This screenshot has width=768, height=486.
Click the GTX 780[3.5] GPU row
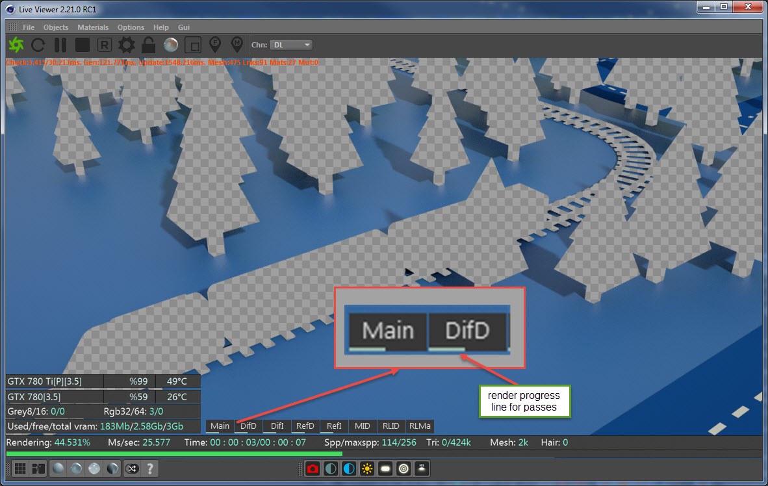point(103,396)
